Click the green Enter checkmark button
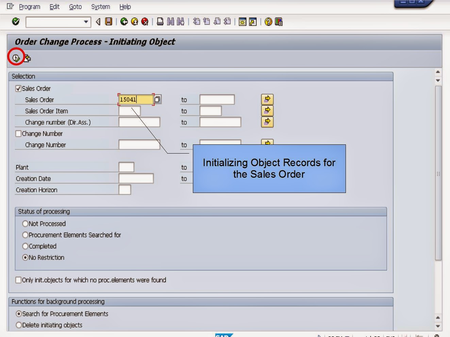Image resolution: width=450 pixels, height=337 pixels. [x=15, y=22]
